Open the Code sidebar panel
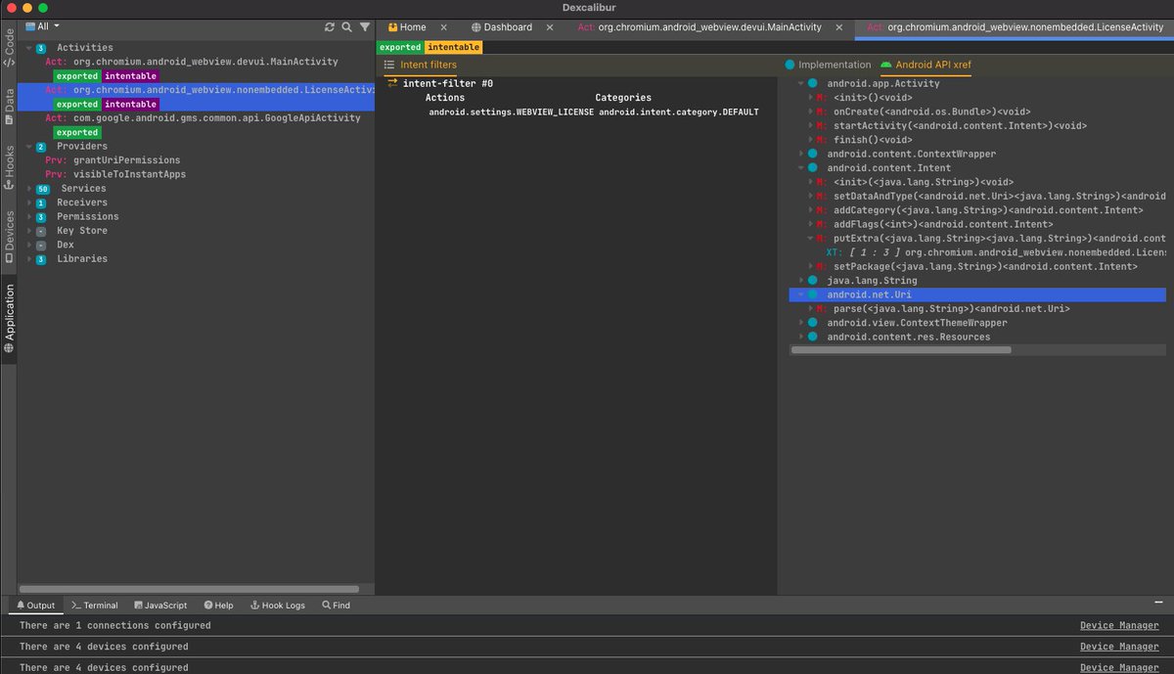Image resolution: width=1174 pixels, height=674 pixels. [x=9, y=47]
